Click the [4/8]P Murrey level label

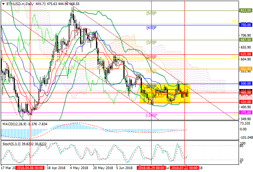pos(151,28)
